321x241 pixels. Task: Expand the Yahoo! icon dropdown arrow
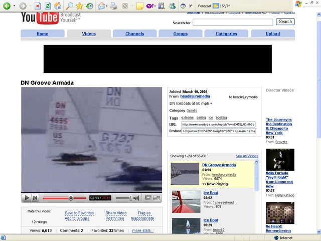point(155,6)
